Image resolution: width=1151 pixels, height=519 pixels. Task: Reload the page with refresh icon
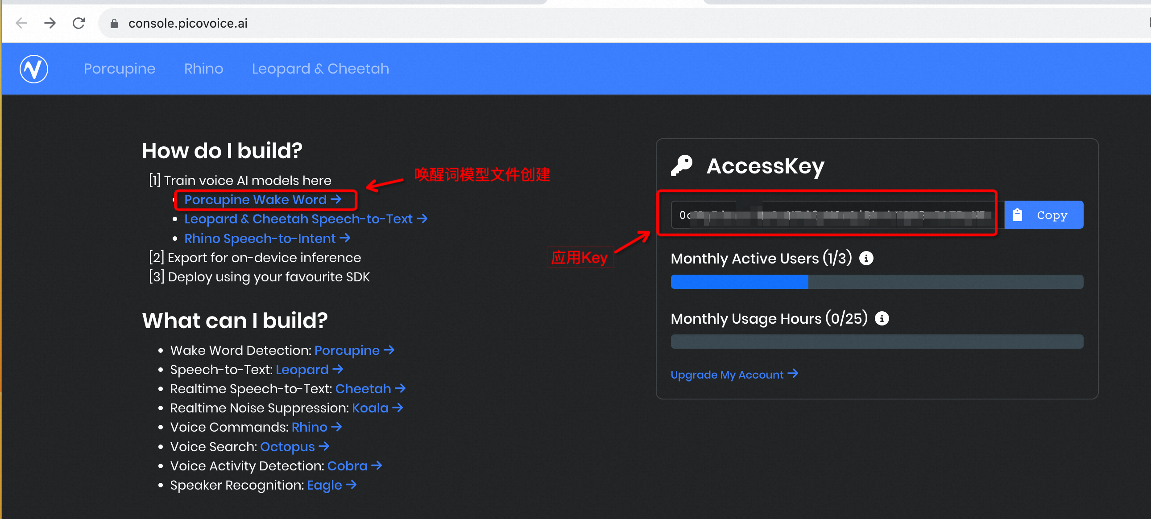[79, 23]
